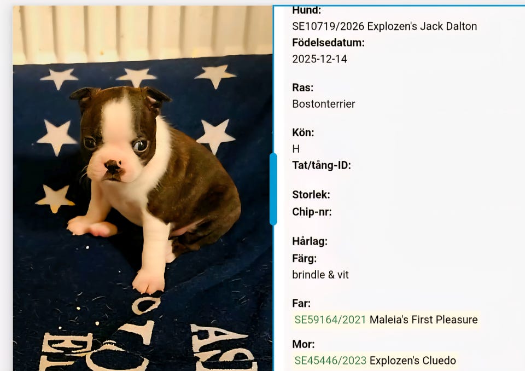525x371 pixels.
Task: Click the Storlek label
Action: click(x=311, y=194)
